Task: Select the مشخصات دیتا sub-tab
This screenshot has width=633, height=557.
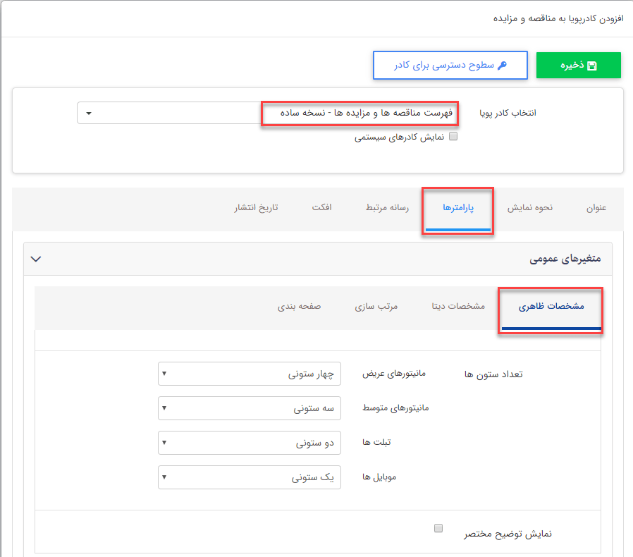Action: 459,307
